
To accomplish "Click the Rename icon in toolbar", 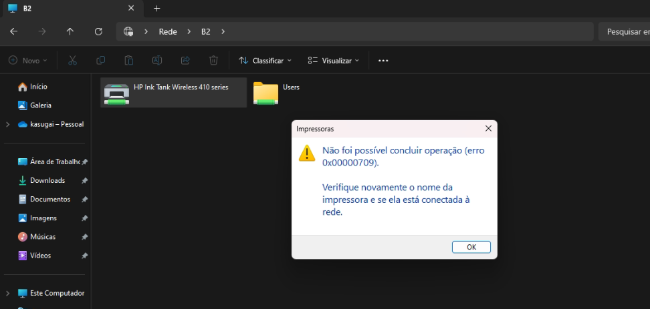I will pyautogui.click(x=157, y=60).
